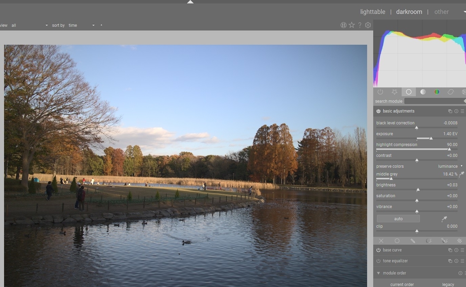
Task: Click the park photo in the editor
Action: pos(185,166)
